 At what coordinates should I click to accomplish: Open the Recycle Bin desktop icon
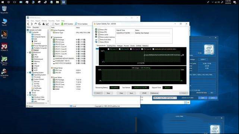pyautogui.click(x=4, y=10)
